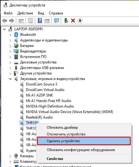Viewport: 139px width, 167px height.
Task: Open the Действие menu
Action: [x=25, y=13]
